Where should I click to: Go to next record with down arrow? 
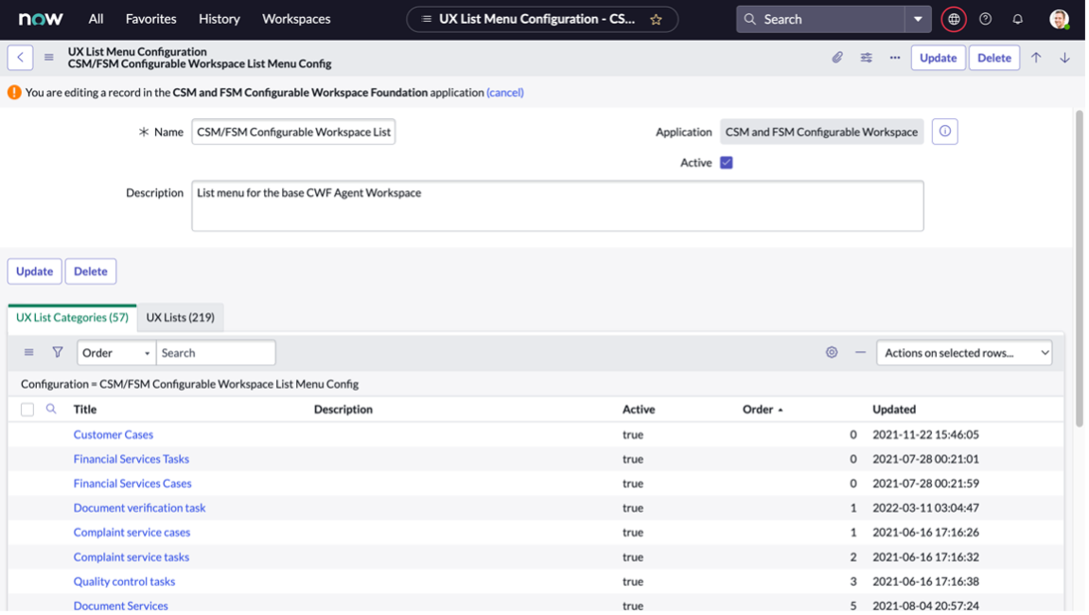pos(1064,58)
